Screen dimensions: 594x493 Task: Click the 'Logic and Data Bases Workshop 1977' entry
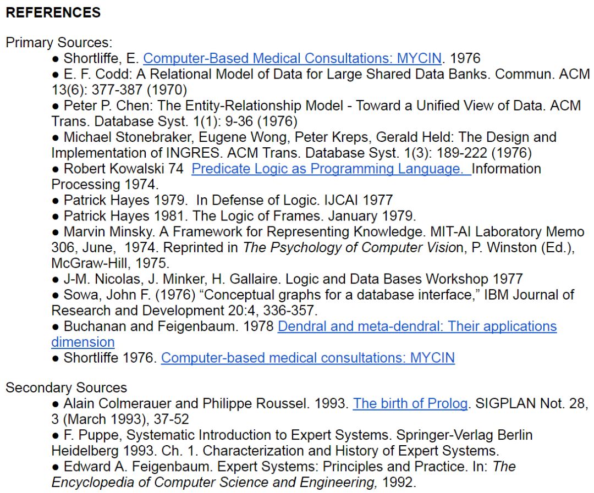pos(404,279)
